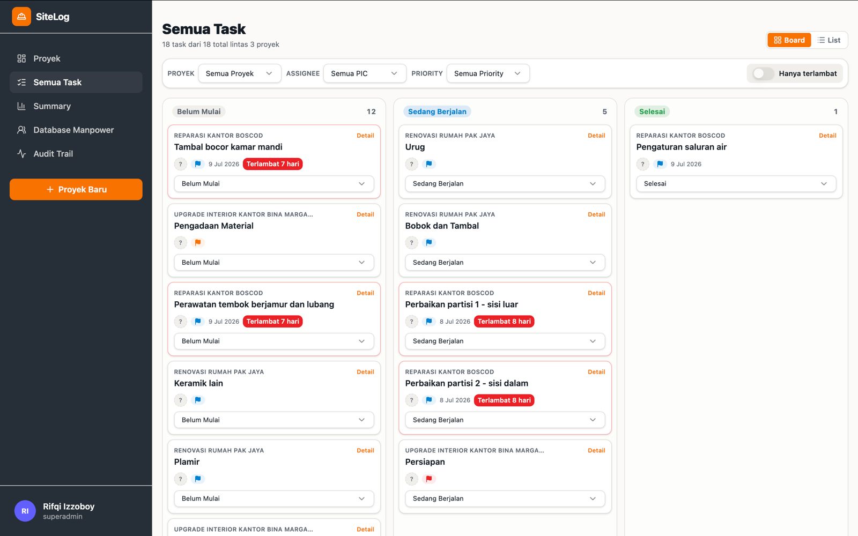Click the Proyek Baru button
Screen dimensions: 858x536
(x=76, y=190)
